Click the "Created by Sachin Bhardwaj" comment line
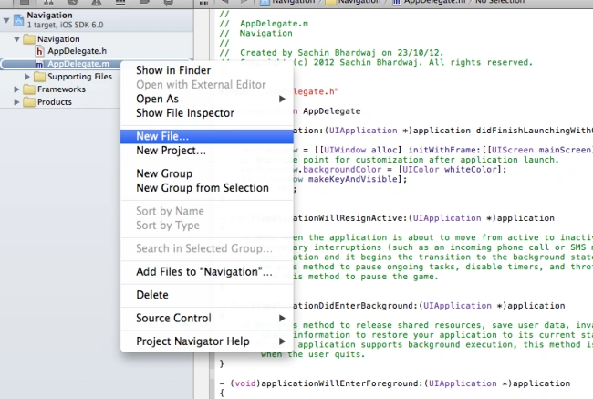Image resolution: width=593 pixels, height=399 pixels. [331, 53]
